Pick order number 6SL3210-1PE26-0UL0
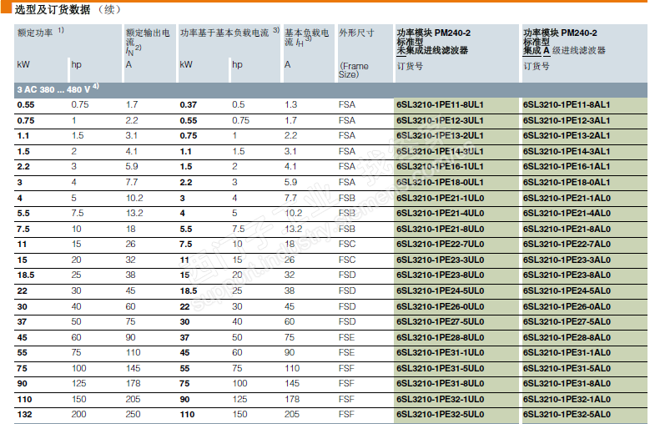The width and height of the screenshot is (650, 424). [x=441, y=306]
